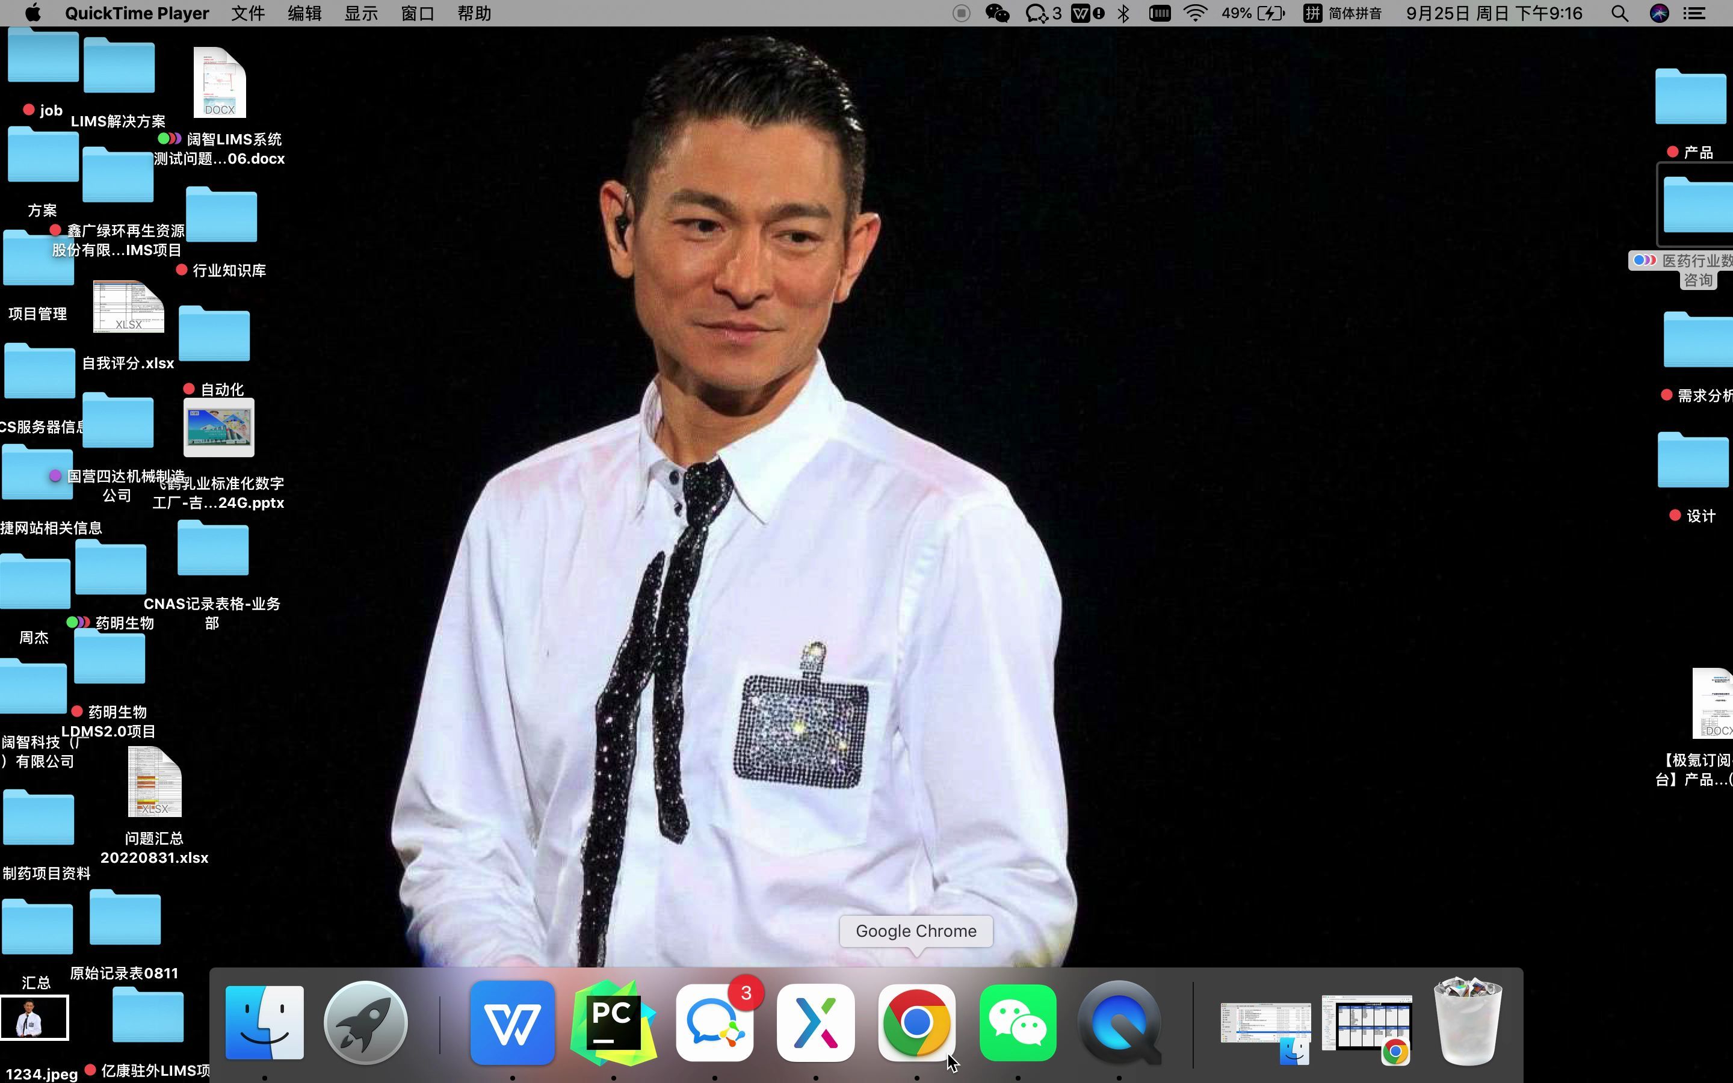The width and height of the screenshot is (1733, 1083).
Task: Select 国营四达机械制造公司 folder
Action: pos(118,421)
